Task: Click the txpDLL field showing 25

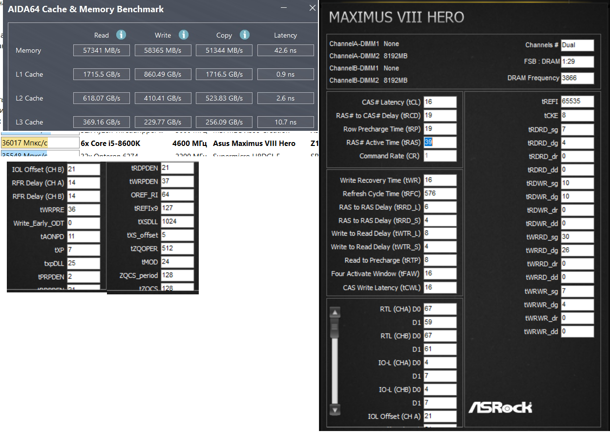Action: [x=84, y=263]
